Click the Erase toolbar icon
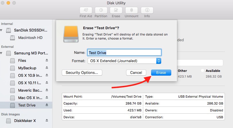 [116, 10]
